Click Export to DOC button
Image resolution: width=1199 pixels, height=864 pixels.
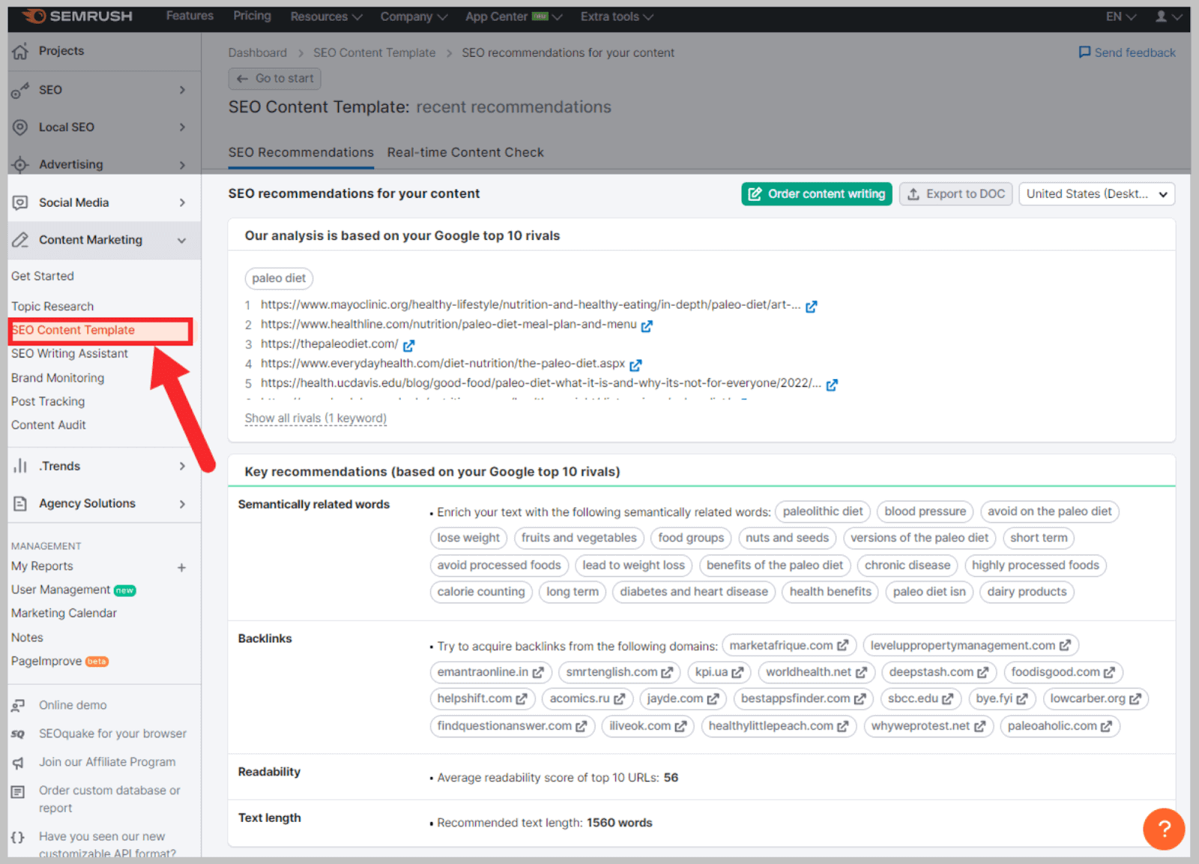coord(956,194)
